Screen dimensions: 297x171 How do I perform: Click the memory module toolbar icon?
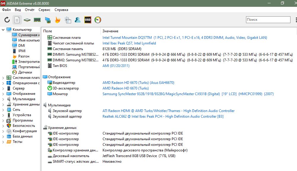click(37, 20)
